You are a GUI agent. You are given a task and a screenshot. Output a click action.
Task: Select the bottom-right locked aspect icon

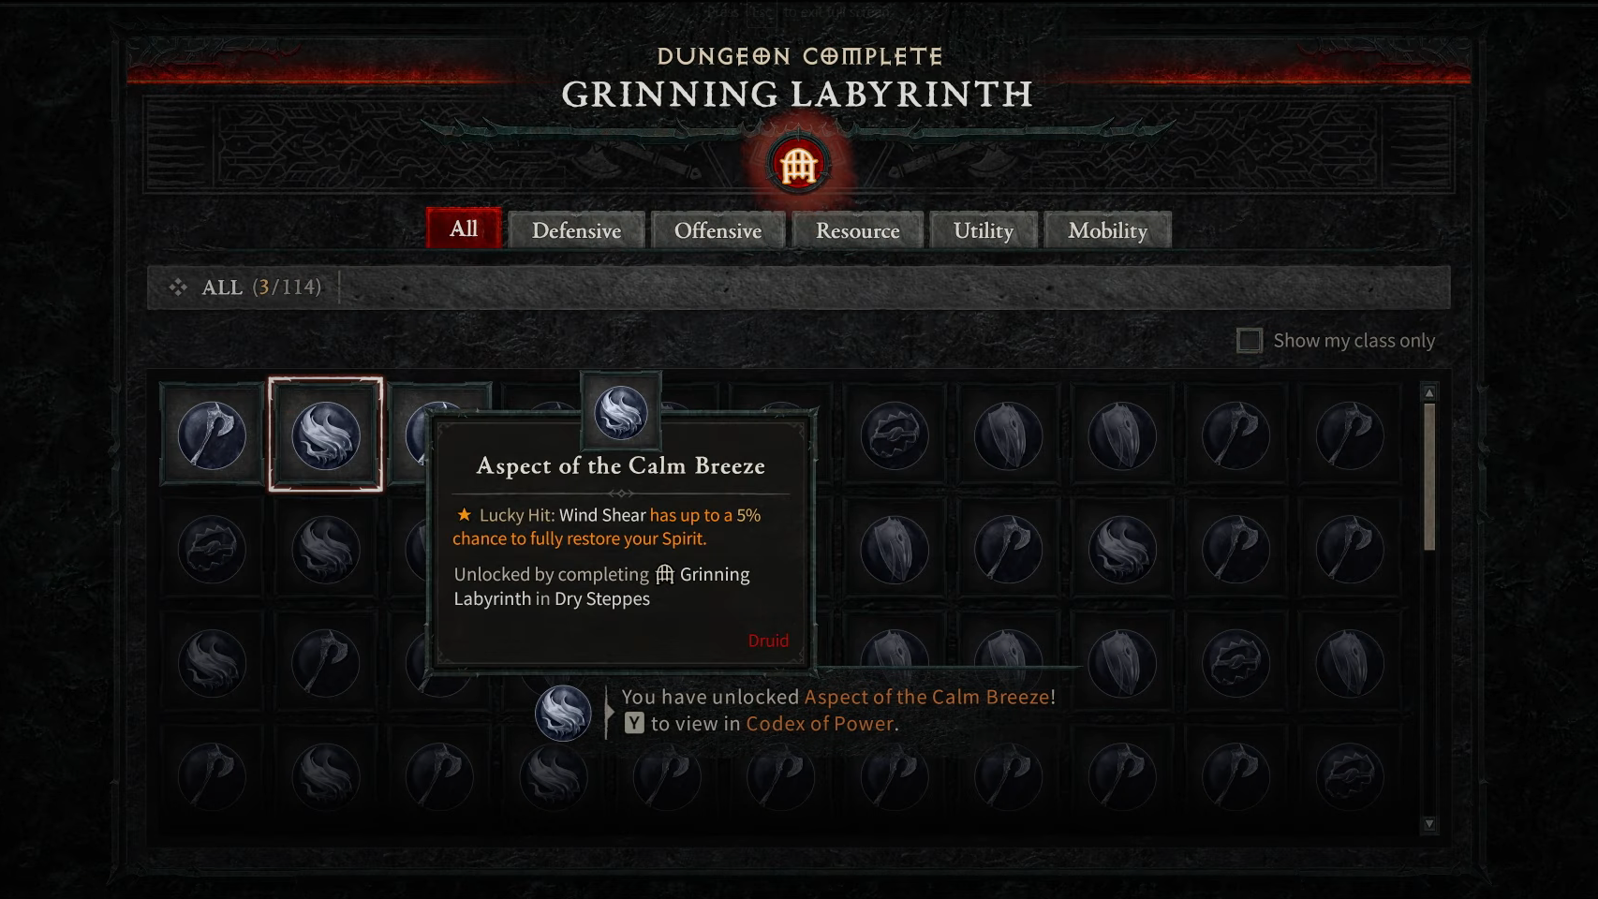coord(1350,776)
